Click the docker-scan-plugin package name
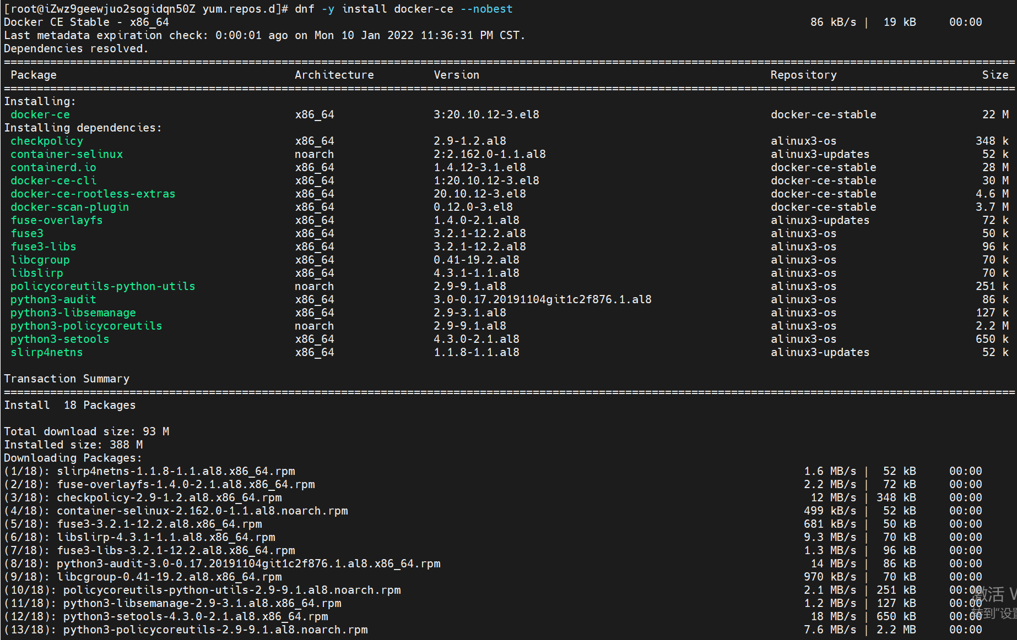 (x=70, y=207)
